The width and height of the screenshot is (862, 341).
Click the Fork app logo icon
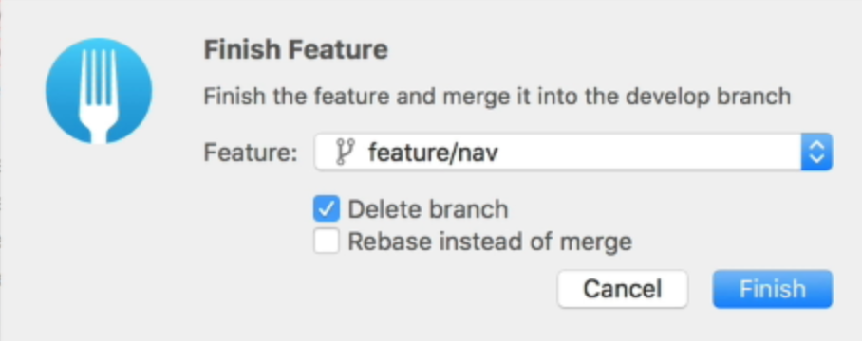pos(99,91)
